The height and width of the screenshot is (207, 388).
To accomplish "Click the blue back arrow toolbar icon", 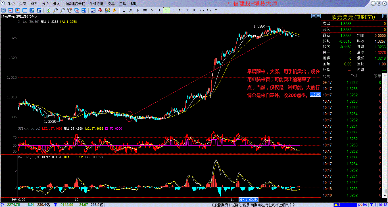I will [4, 10].
